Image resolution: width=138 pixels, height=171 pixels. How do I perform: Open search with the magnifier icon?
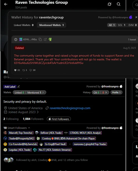click(119, 4)
